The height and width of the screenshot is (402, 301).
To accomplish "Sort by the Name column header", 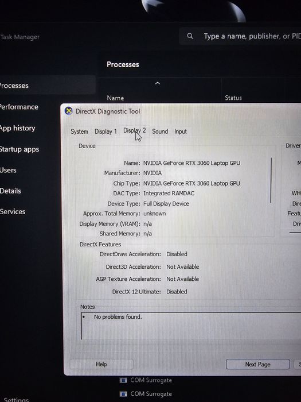I will (x=115, y=98).
